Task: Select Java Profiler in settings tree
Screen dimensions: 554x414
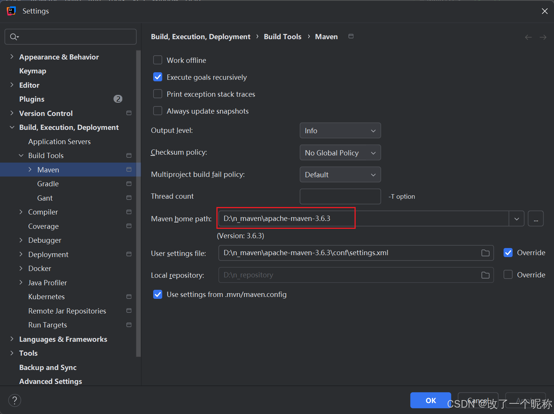Action: click(x=47, y=283)
